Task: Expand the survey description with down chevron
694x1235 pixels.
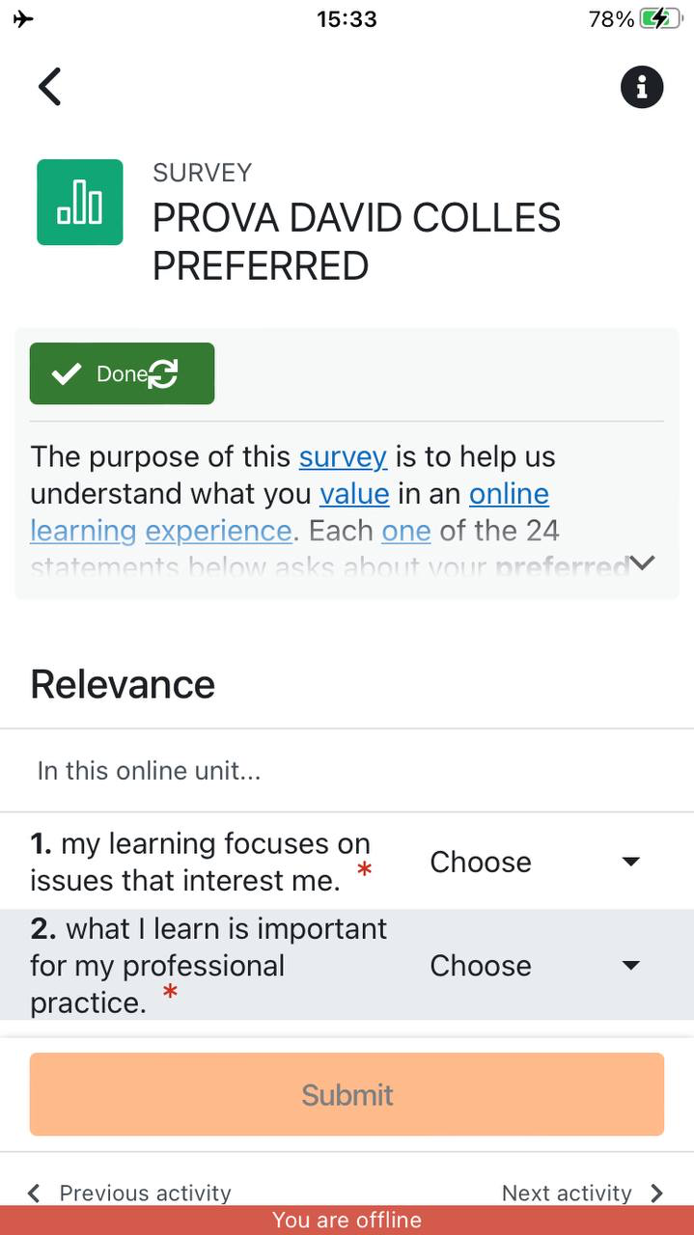Action: (x=642, y=563)
